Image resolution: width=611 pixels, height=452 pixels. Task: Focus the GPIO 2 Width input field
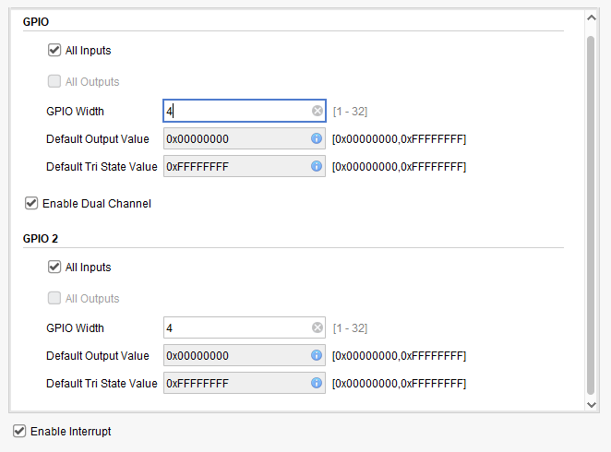pyautogui.click(x=245, y=327)
